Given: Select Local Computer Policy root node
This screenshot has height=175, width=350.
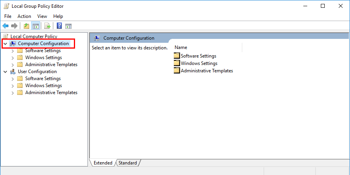Looking at the screenshot, I should 34,37.
